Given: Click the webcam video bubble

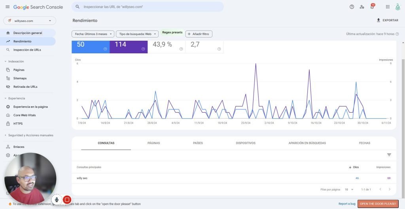Looking at the screenshot, I should (30, 179).
